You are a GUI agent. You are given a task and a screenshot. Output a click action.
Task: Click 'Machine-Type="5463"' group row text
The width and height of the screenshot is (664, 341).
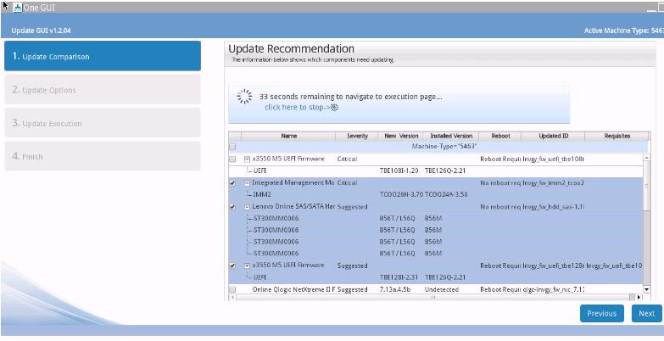pos(444,146)
